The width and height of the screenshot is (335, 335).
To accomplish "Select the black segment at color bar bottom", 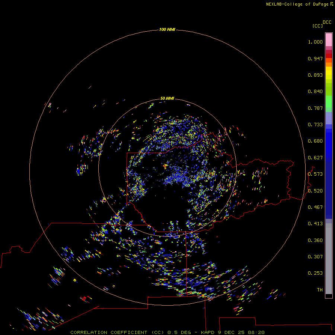I will click(x=329, y=296).
